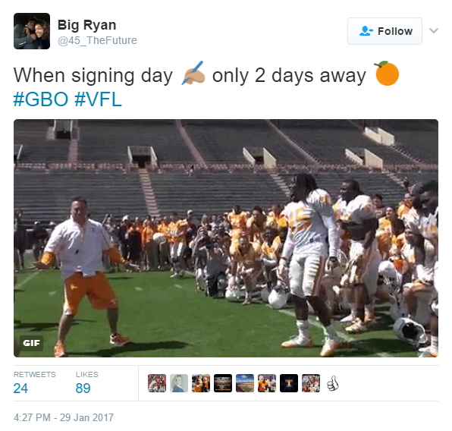
Task: Open the tweet options chevron menu
Action: click(x=434, y=30)
